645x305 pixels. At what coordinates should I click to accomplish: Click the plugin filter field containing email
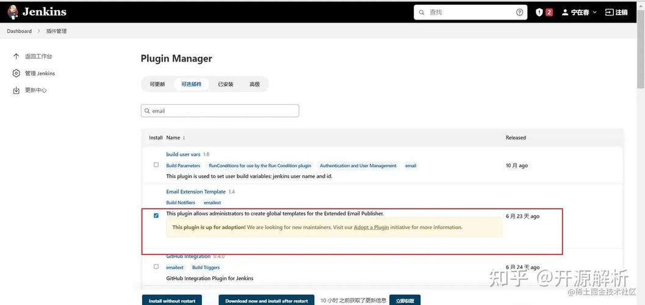pyautogui.click(x=220, y=111)
